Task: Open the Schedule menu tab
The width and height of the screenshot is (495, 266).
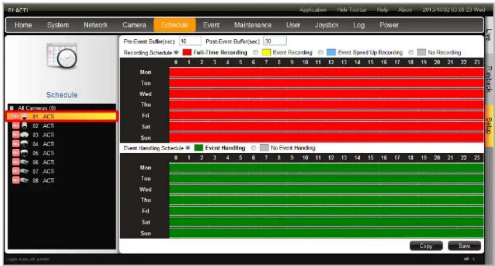Action: tap(174, 25)
